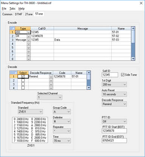The width and height of the screenshot is (145, 157).
Task: Open the Tabs menu
Action: coord(12,9)
